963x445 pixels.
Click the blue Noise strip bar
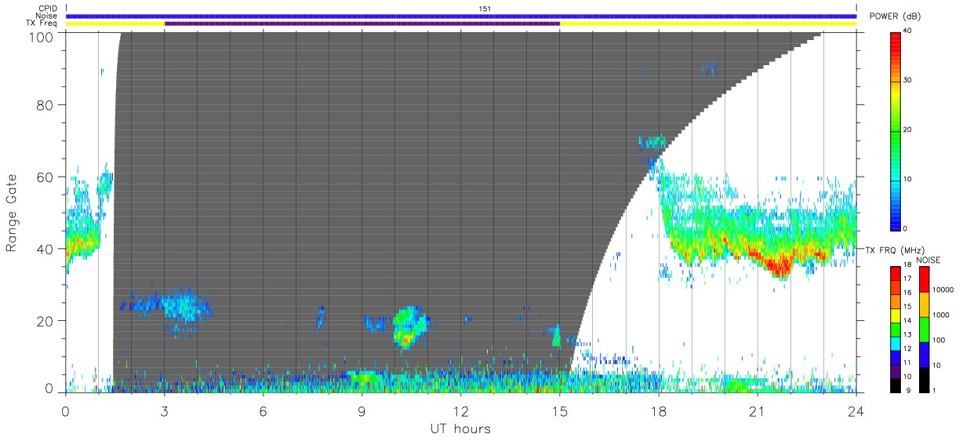click(461, 16)
